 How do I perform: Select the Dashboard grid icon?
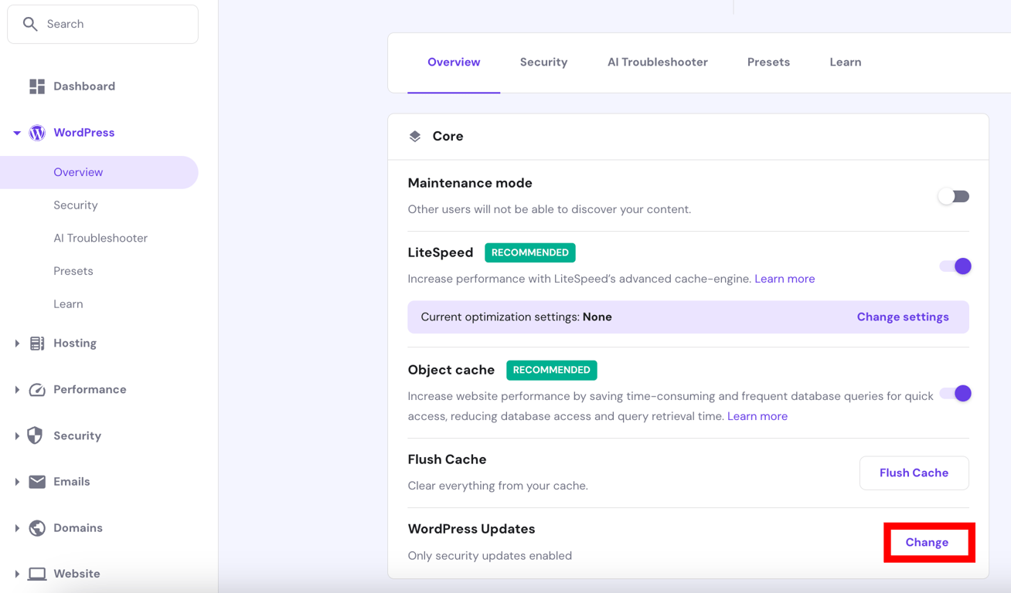[x=36, y=86]
